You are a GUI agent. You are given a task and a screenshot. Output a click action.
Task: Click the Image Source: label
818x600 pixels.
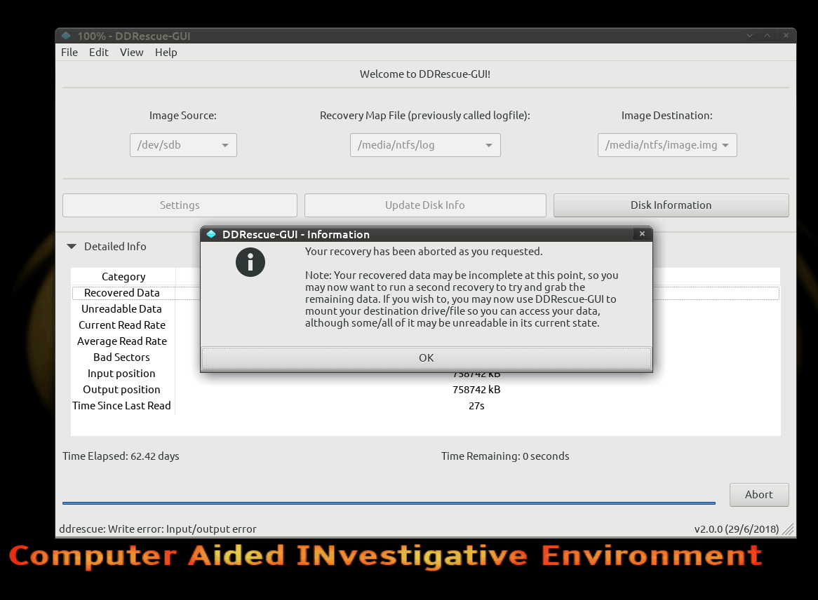(183, 116)
